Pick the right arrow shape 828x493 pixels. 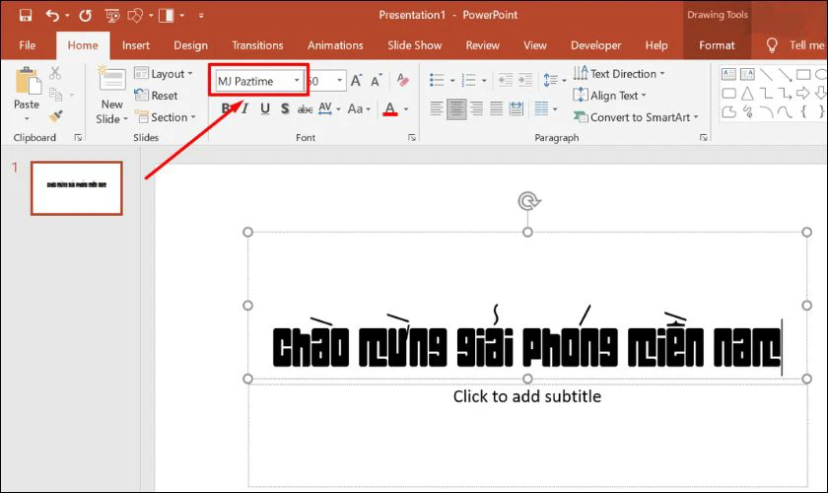point(802,94)
